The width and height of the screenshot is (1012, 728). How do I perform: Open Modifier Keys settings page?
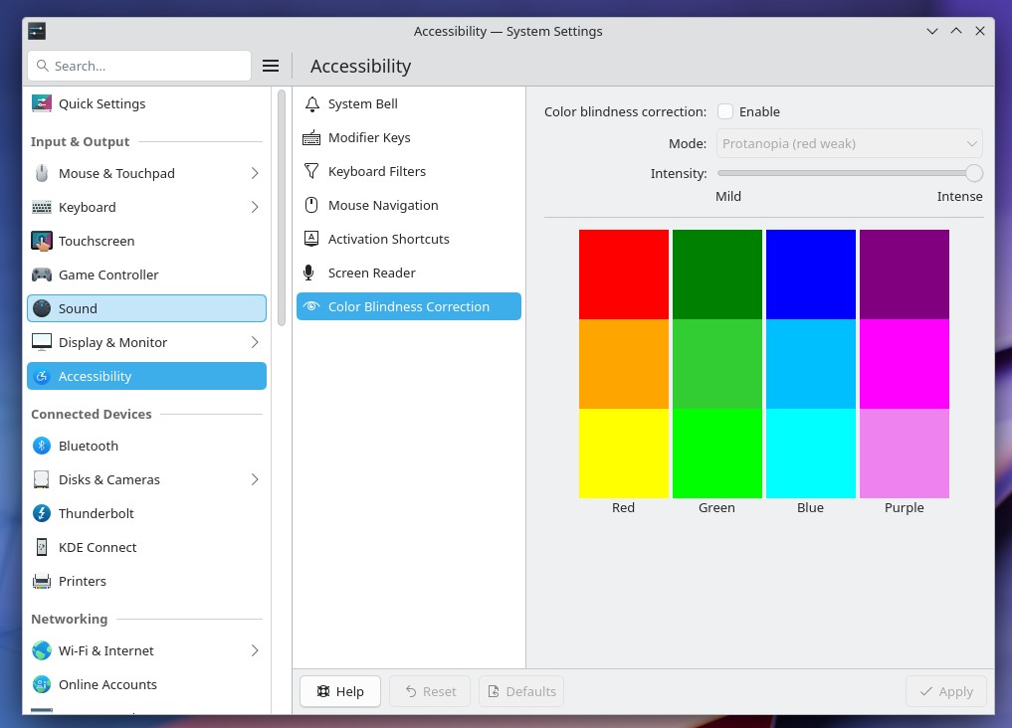409,137
